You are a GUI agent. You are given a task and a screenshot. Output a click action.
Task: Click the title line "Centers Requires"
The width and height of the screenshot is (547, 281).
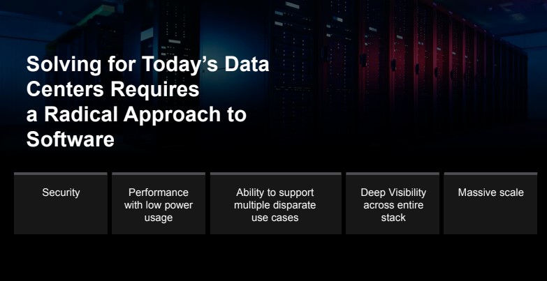pyautogui.click(x=112, y=91)
